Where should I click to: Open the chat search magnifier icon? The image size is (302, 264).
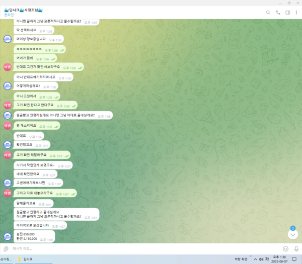tap(268, 13)
